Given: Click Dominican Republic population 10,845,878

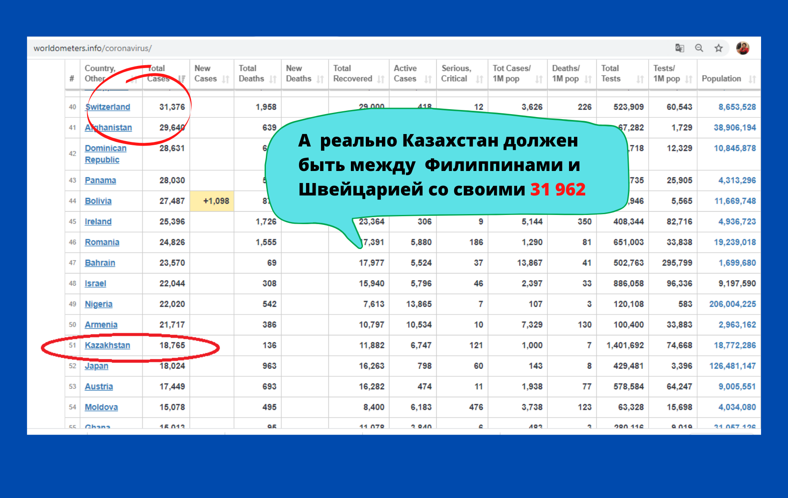Looking at the screenshot, I should point(735,148).
